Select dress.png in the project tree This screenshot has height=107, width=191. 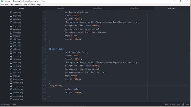[x=17, y=36]
